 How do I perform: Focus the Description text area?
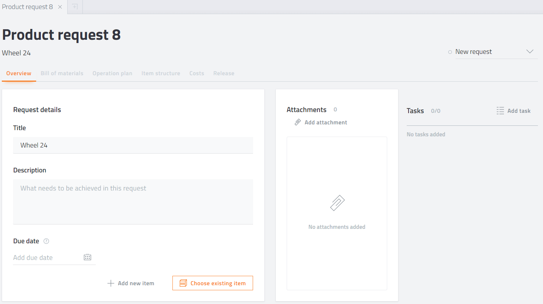pos(133,202)
